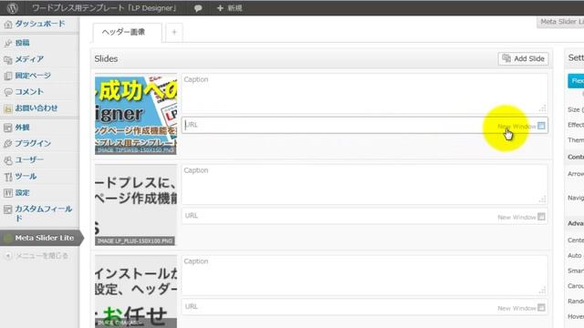Click the Pages icon in sidebar
Viewport: 584px width, 328px height.
(8, 76)
